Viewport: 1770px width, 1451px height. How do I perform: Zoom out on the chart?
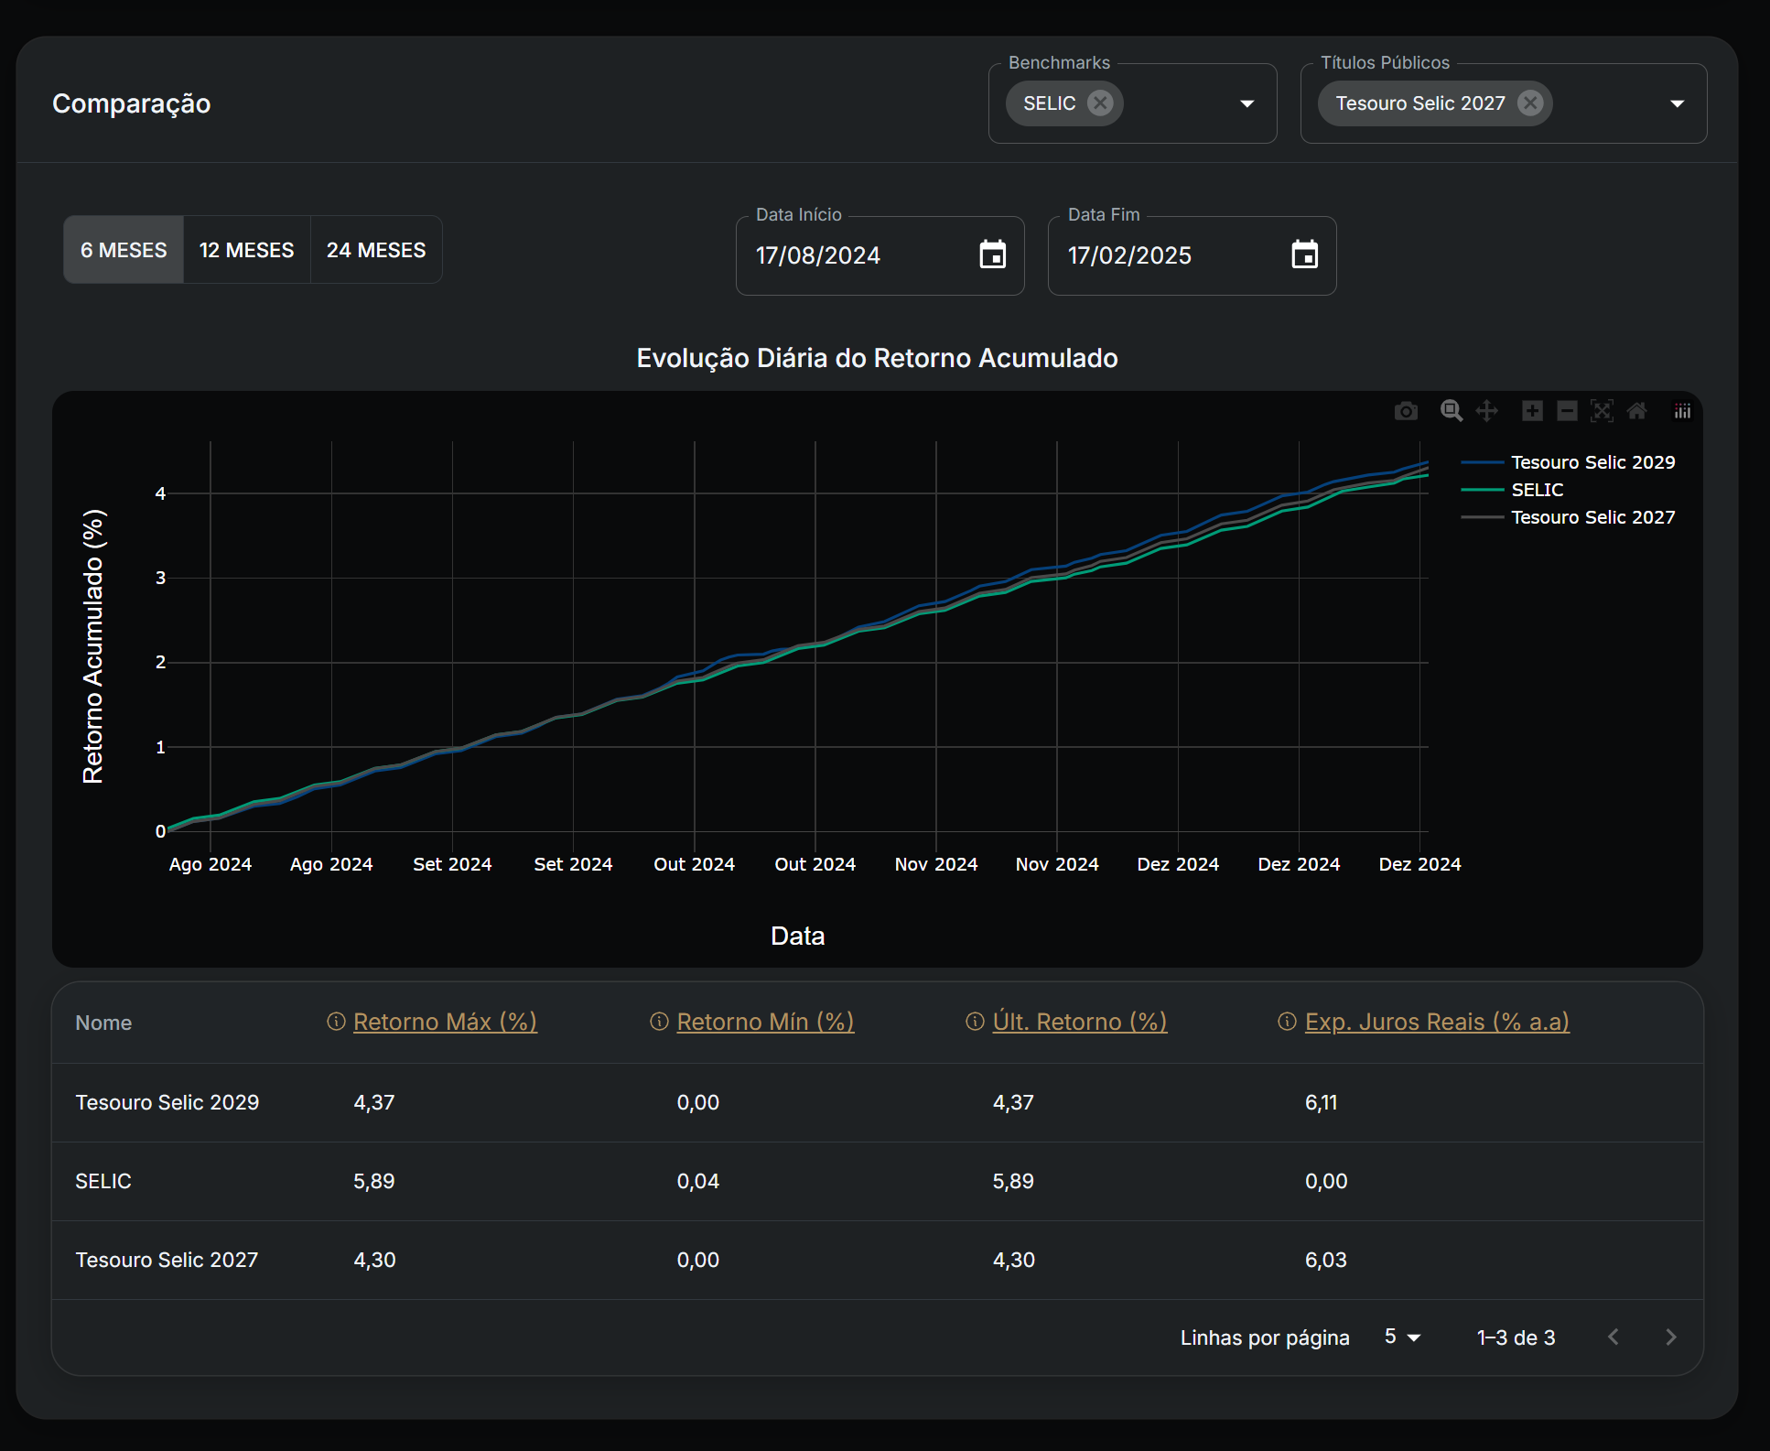point(1567,411)
